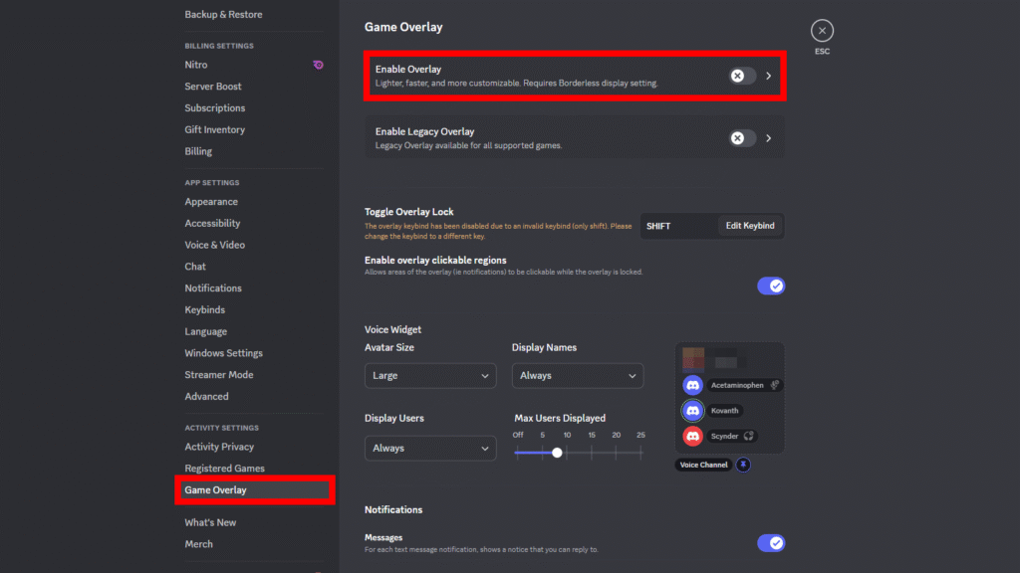Click Acetaminophen's Discord avatar in preview

click(x=693, y=385)
